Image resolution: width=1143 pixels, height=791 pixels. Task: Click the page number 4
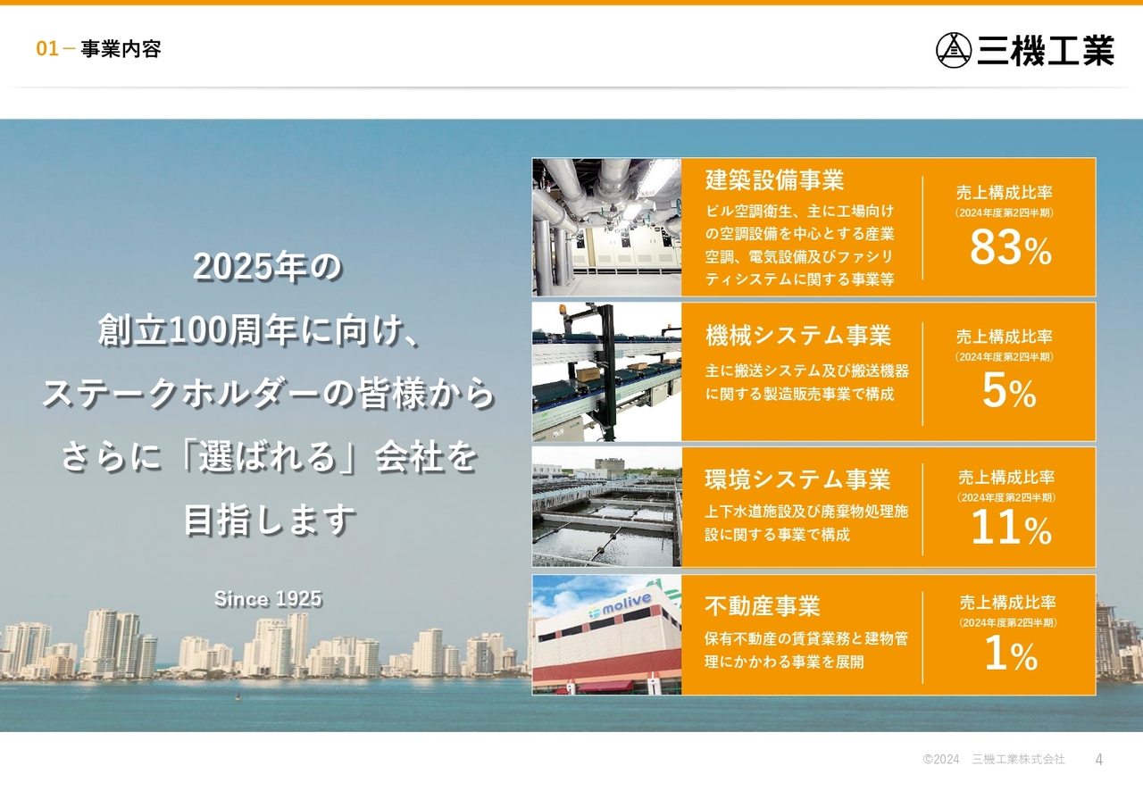(x=1097, y=761)
